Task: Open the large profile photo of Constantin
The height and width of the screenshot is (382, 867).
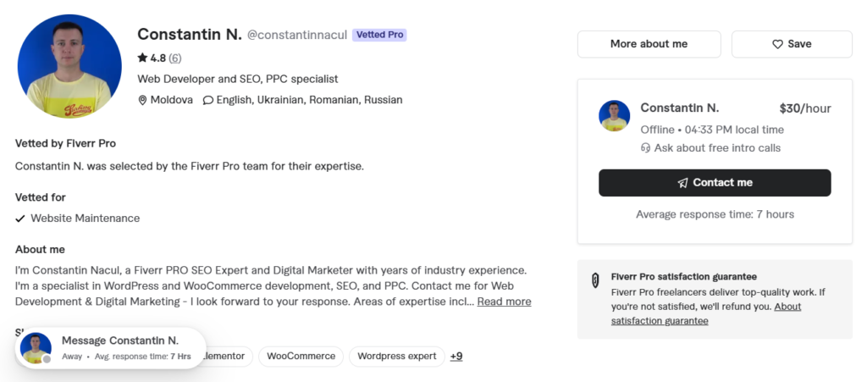Action: 69,66
